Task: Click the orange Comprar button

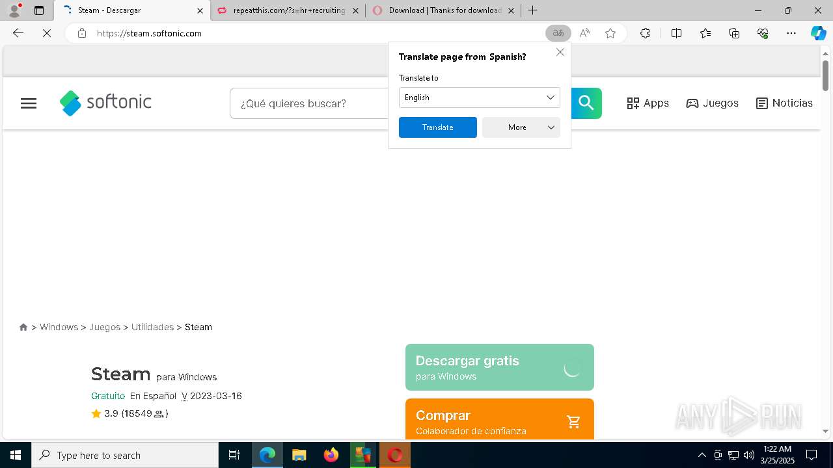Action: 500,419
